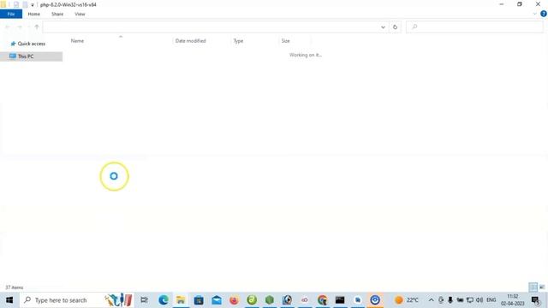Click the taskbar search box
The image size is (548, 308).
(77, 300)
